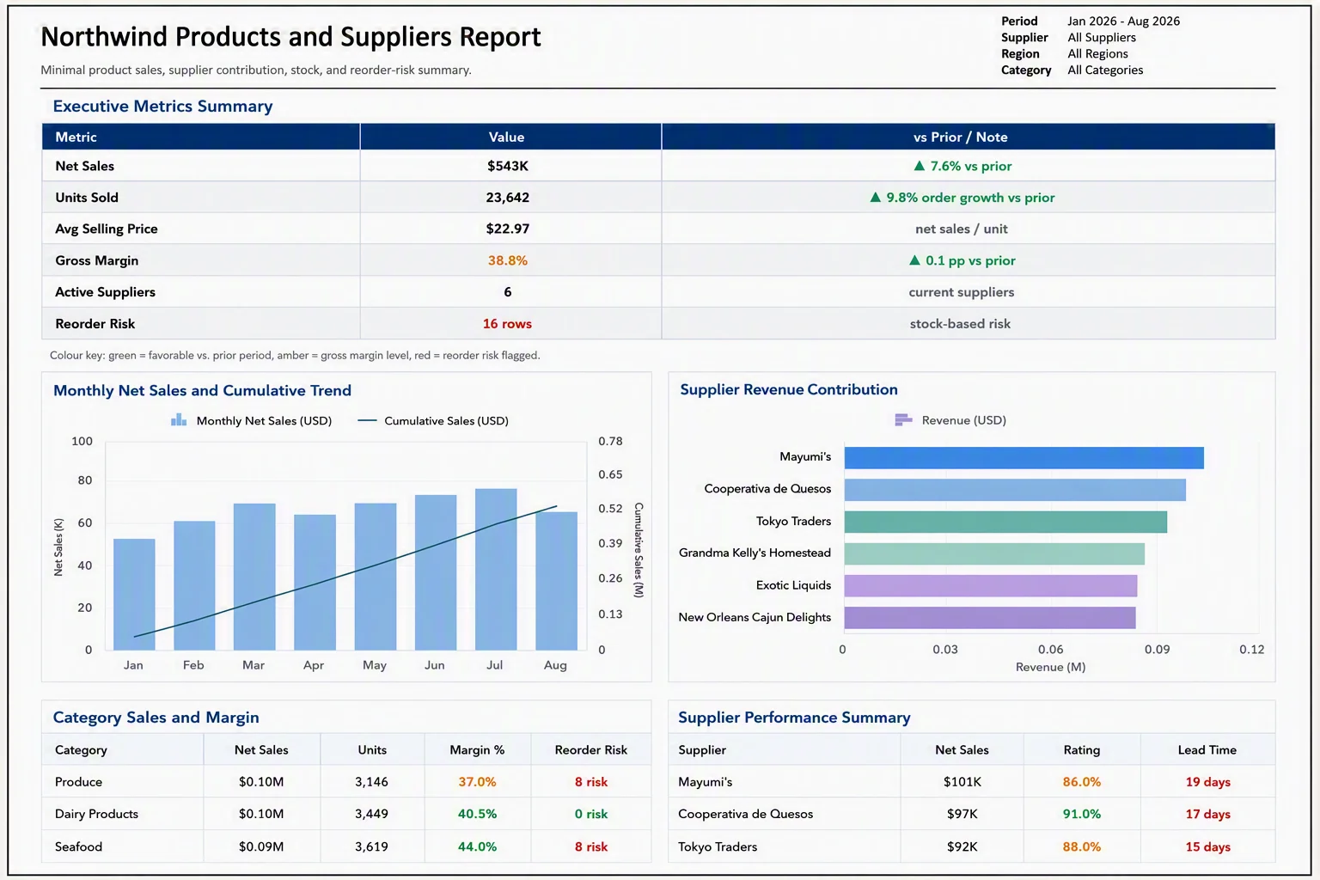Click the All Regions filter value

(1097, 53)
